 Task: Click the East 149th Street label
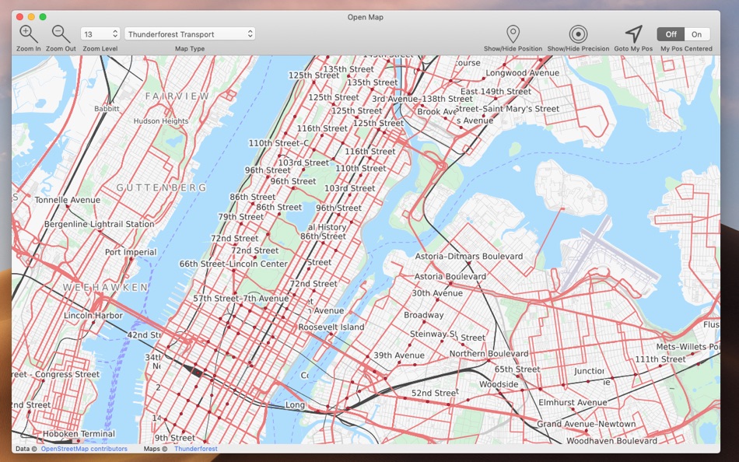tap(496, 92)
